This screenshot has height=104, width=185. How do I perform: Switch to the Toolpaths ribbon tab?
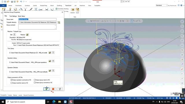click(x=97, y=5)
